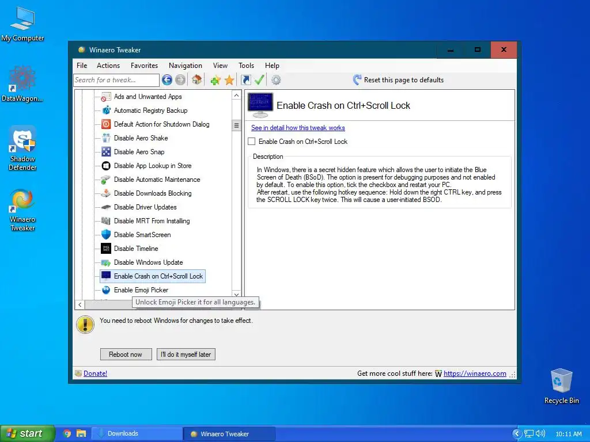This screenshot has width=590, height=442.
Task: Open the Navigation menu
Action: point(185,66)
